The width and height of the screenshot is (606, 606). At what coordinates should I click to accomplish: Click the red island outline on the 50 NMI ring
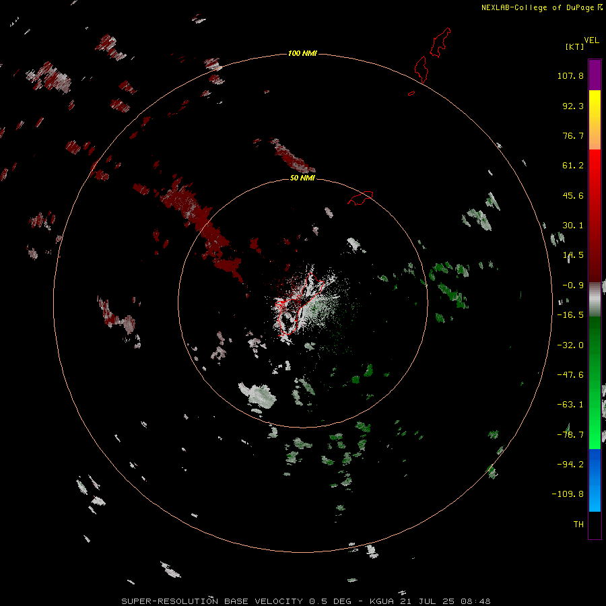pyautogui.click(x=360, y=198)
